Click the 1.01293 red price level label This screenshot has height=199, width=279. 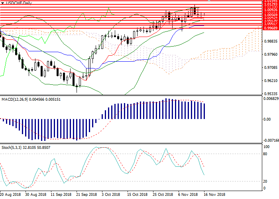pos(271,4)
